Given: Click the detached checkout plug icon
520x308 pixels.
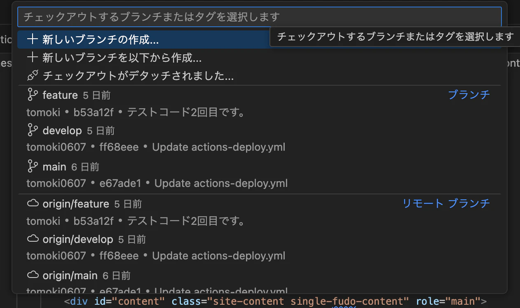Looking at the screenshot, I should (32, 76).
